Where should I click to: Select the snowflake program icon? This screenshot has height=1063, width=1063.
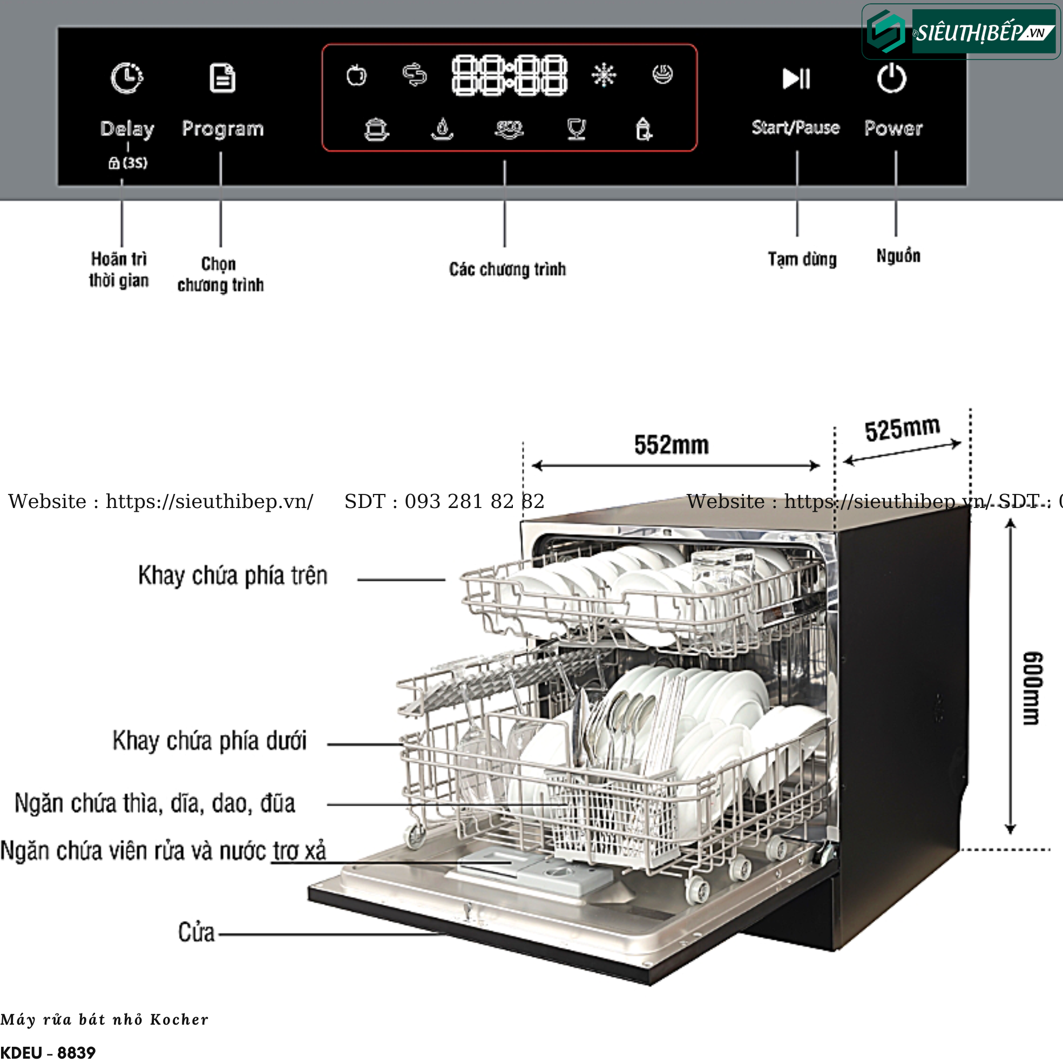[x=604, y=75]
